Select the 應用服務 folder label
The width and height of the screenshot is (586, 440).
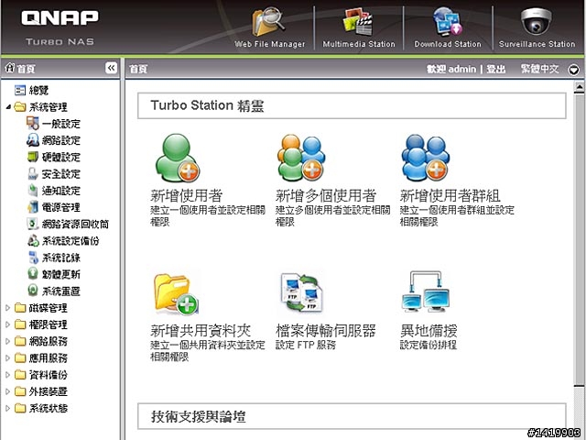pos(49,358)
